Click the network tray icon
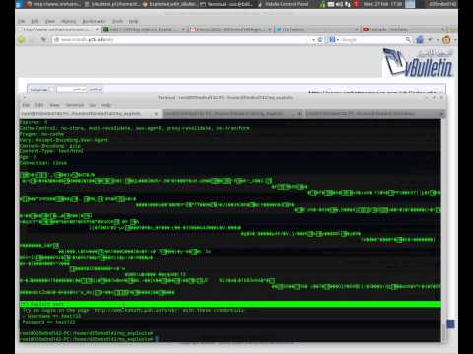 coord(322,4)
